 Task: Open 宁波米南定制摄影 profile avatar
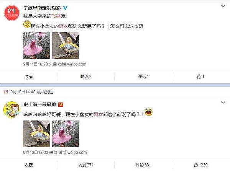click(x=11, y=13)
